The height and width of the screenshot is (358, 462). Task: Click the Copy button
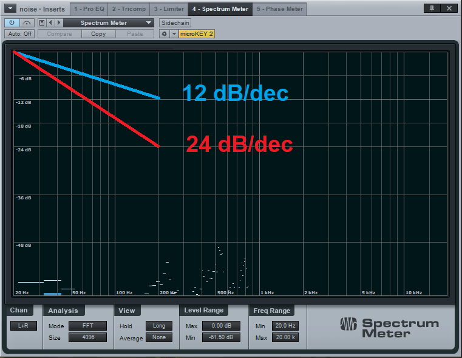click(x=98, y=34)
